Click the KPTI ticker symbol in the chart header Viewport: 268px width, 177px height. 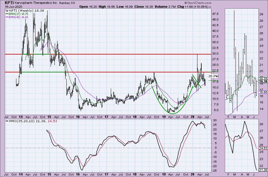tap(9, 3)
